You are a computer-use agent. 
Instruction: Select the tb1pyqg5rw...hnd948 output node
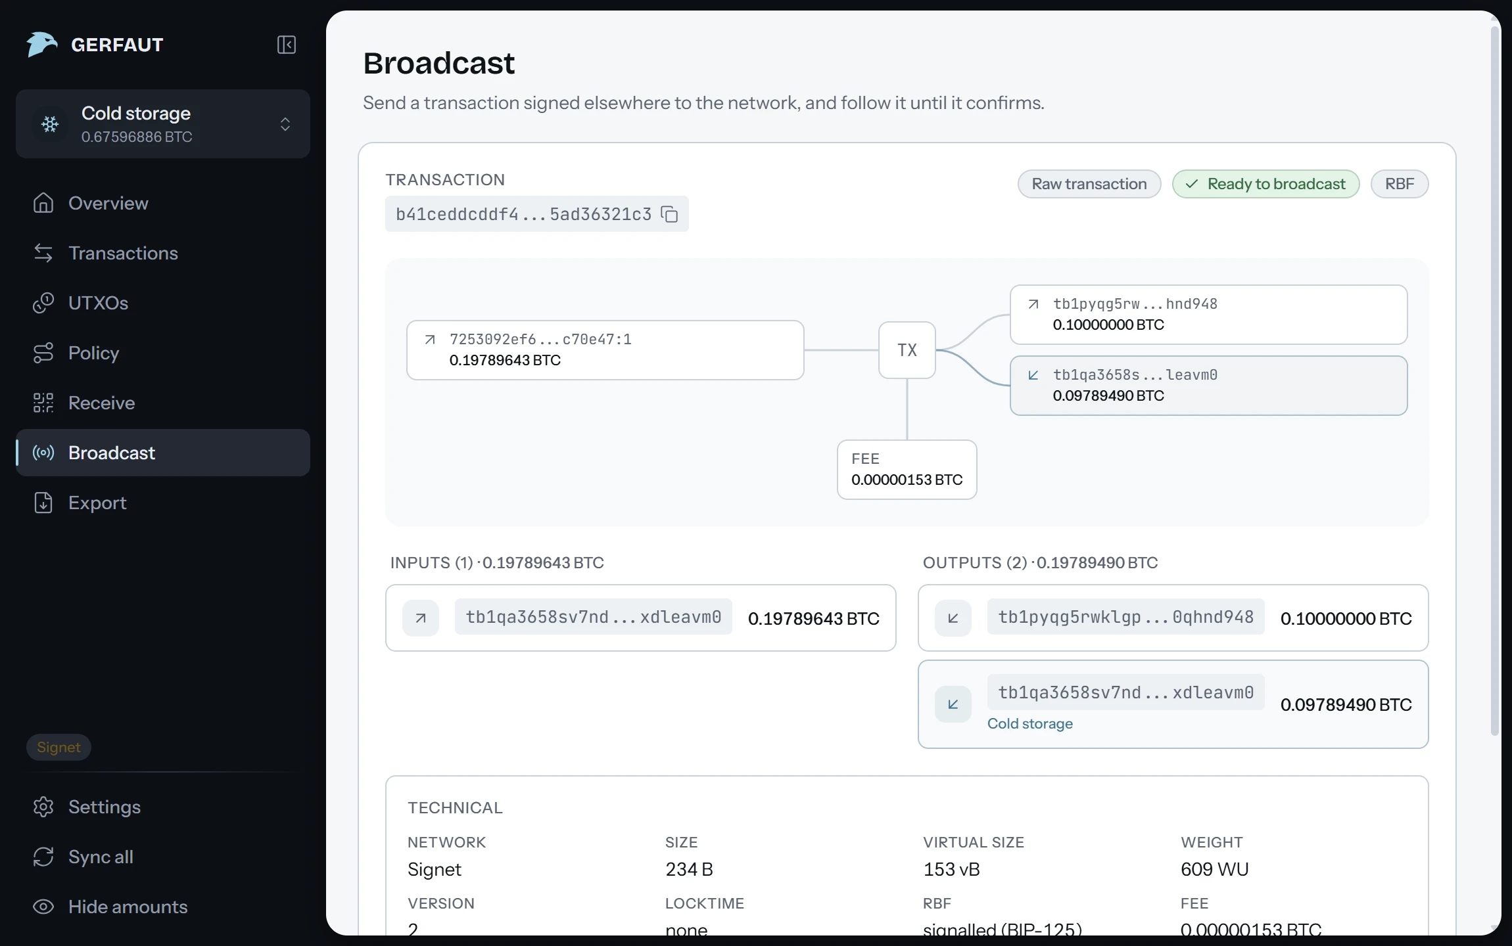[1208, 315]
